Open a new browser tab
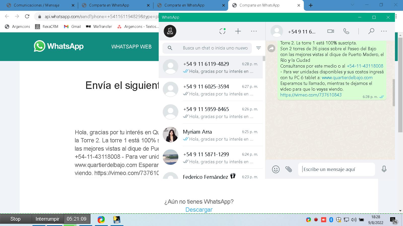403x226 pixels. tap(311, 5)
